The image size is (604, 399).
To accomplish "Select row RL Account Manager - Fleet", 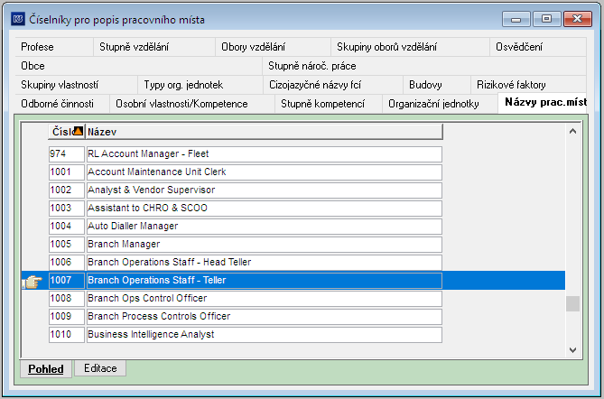I will [265, 154].
